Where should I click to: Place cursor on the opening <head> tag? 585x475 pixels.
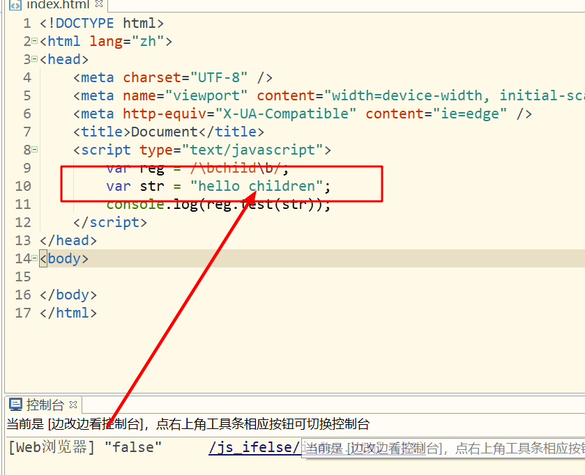point(64,59)
